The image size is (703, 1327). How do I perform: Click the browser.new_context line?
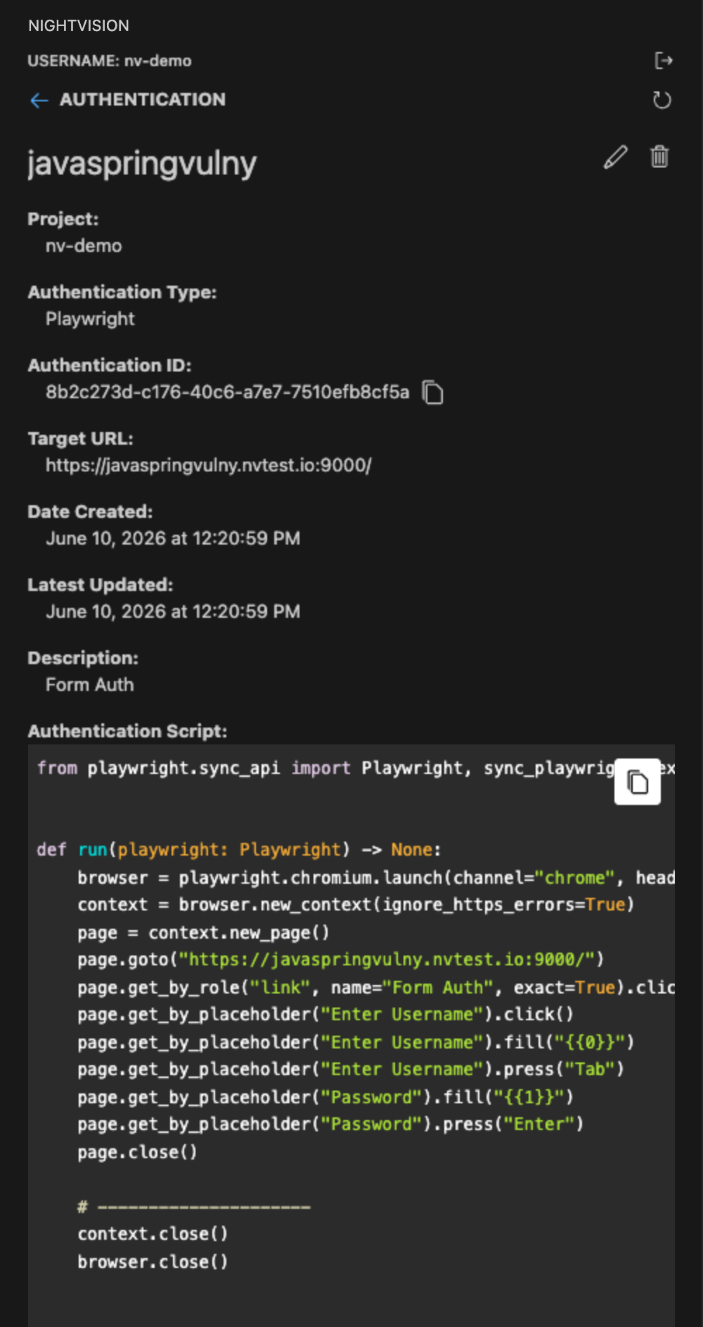[356, 905]
